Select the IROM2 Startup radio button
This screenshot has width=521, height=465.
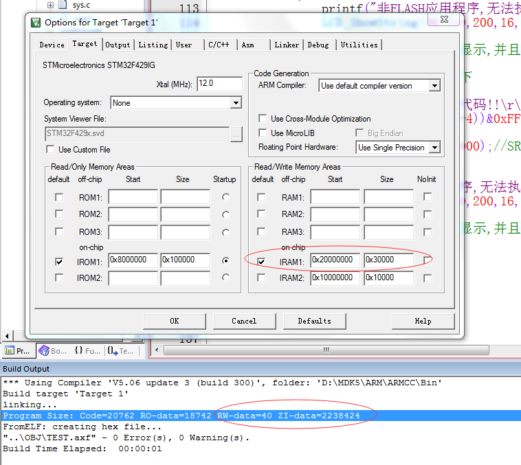[x=225, y=277]
